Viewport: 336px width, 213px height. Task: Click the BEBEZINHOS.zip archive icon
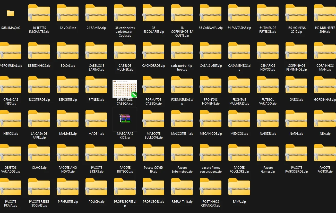coord(39,51)
